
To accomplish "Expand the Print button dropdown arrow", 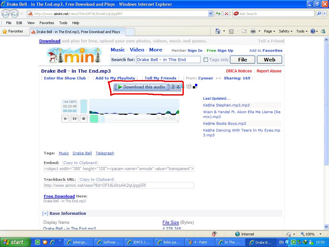I will coord(259,31).
